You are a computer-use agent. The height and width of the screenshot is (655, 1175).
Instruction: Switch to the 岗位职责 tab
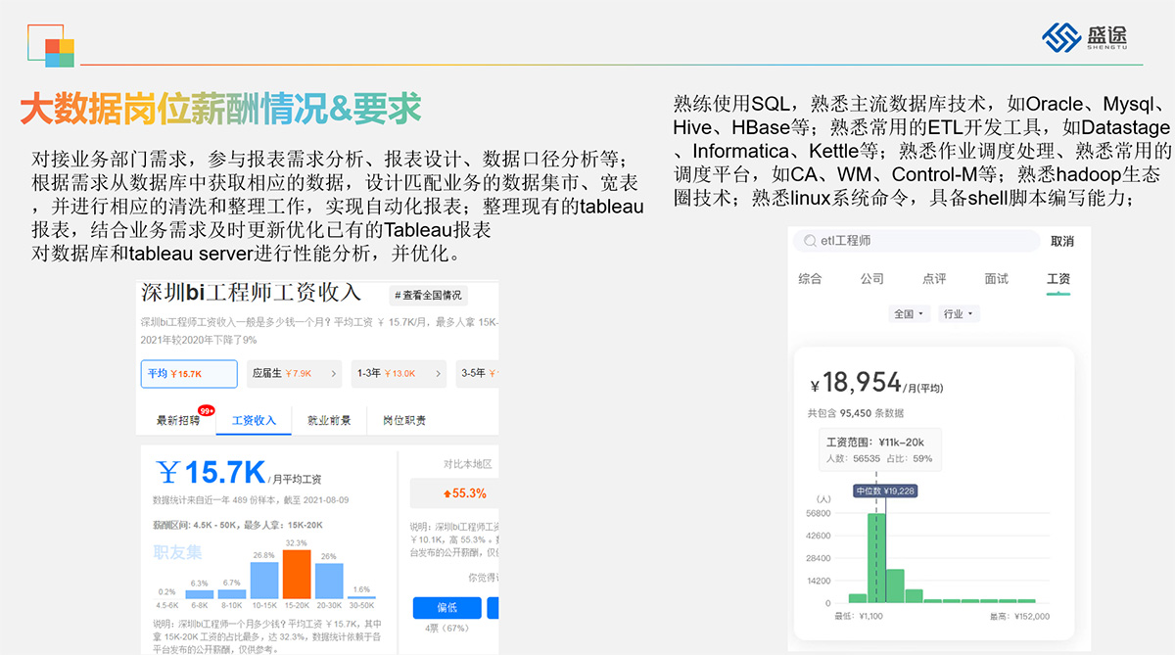point(404,420)
